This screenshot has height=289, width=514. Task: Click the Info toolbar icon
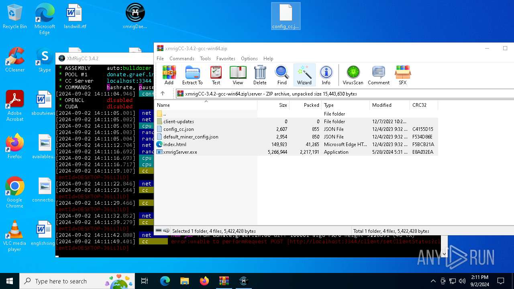[326, 75]
